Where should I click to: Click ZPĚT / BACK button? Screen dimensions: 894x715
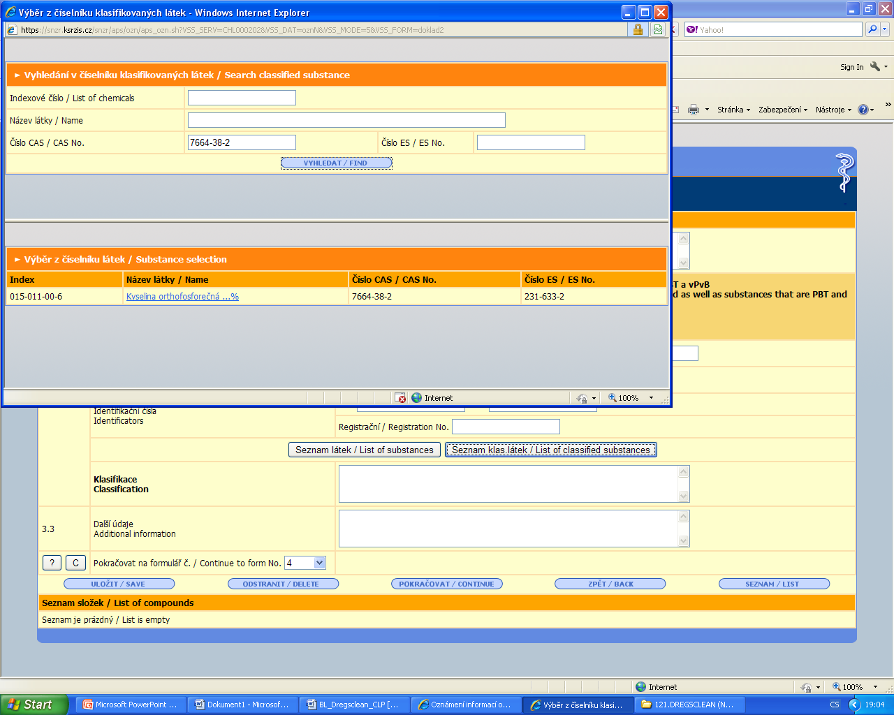click(610, 584)
